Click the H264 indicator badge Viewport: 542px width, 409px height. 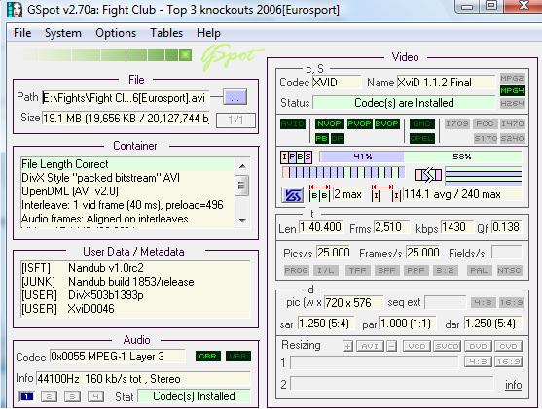[x=512, y=103]
